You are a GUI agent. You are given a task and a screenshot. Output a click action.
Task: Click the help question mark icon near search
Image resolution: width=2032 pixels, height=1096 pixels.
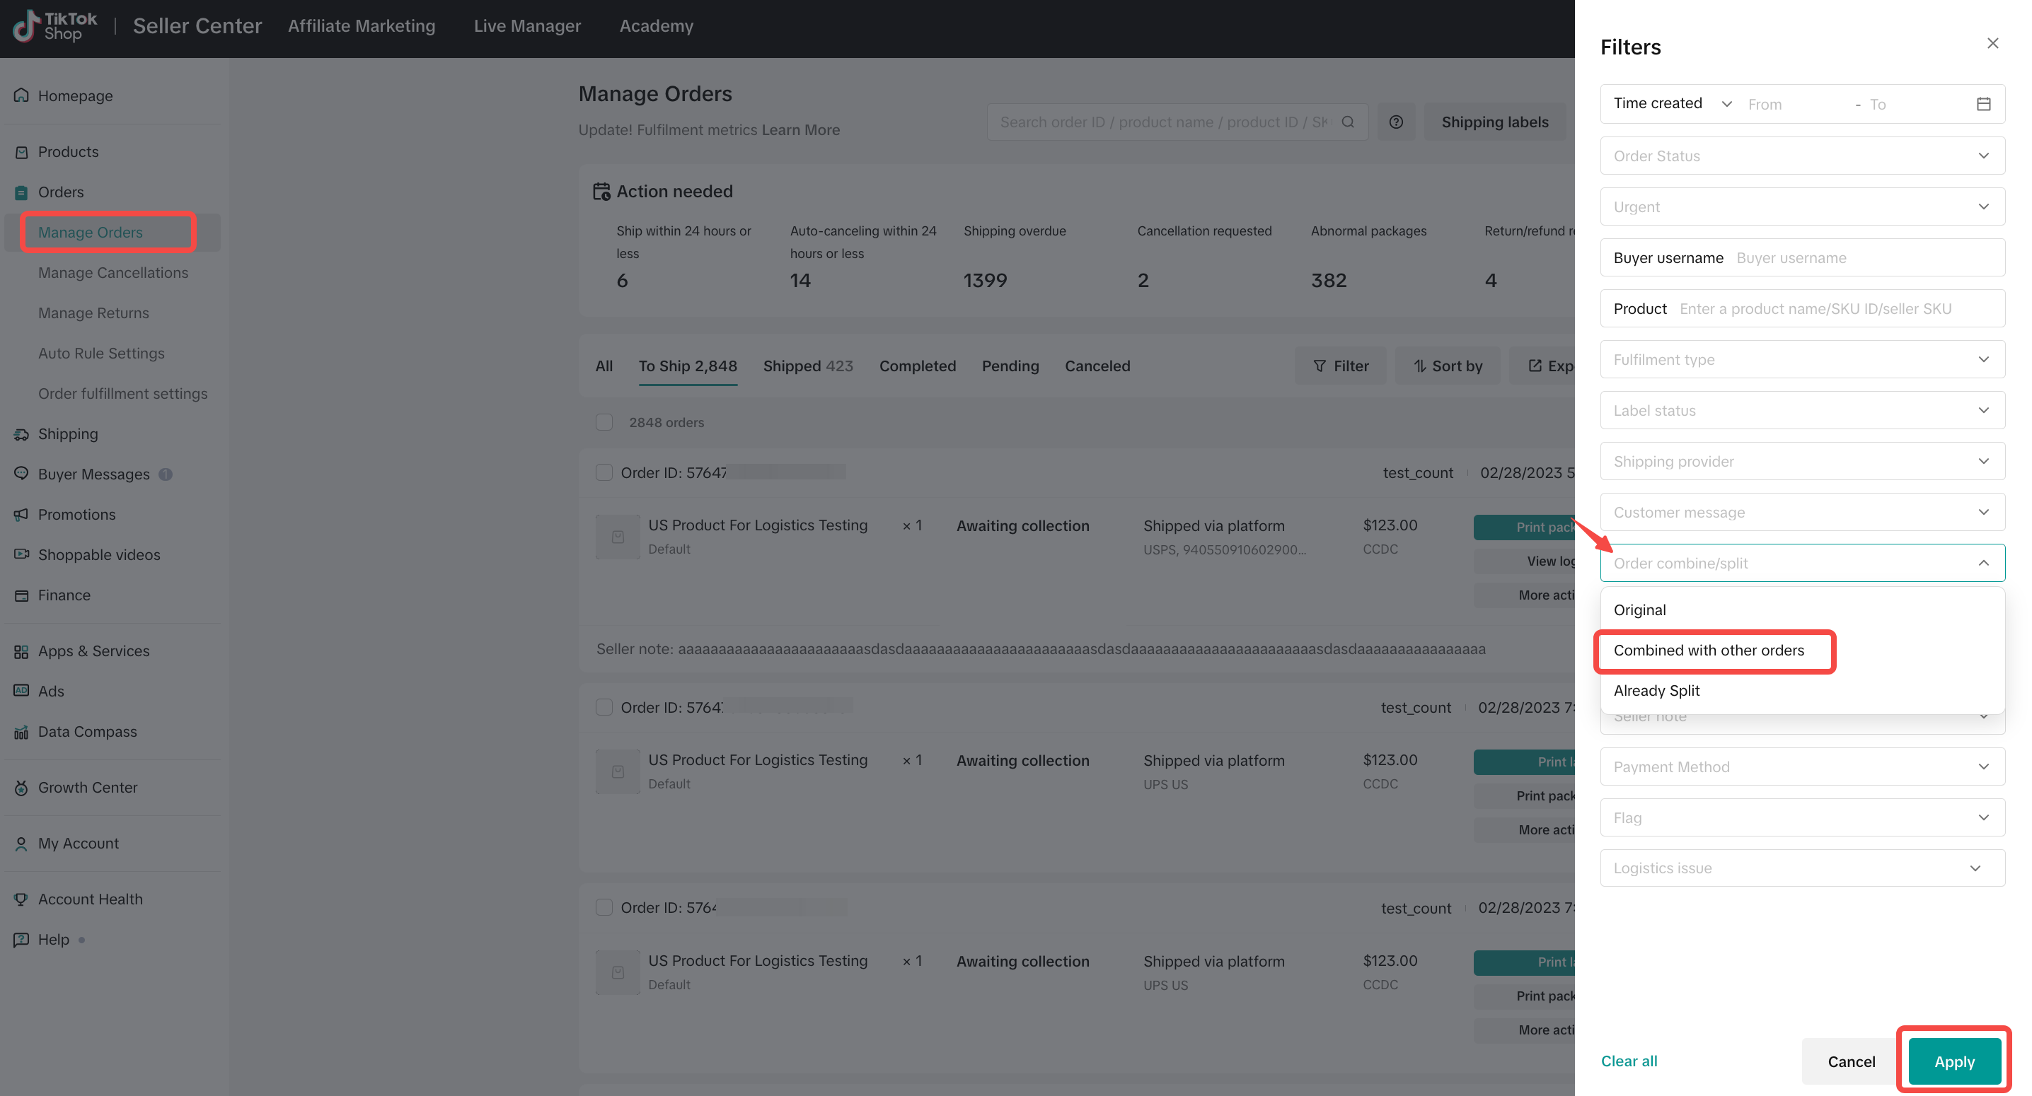(1395, 122)
